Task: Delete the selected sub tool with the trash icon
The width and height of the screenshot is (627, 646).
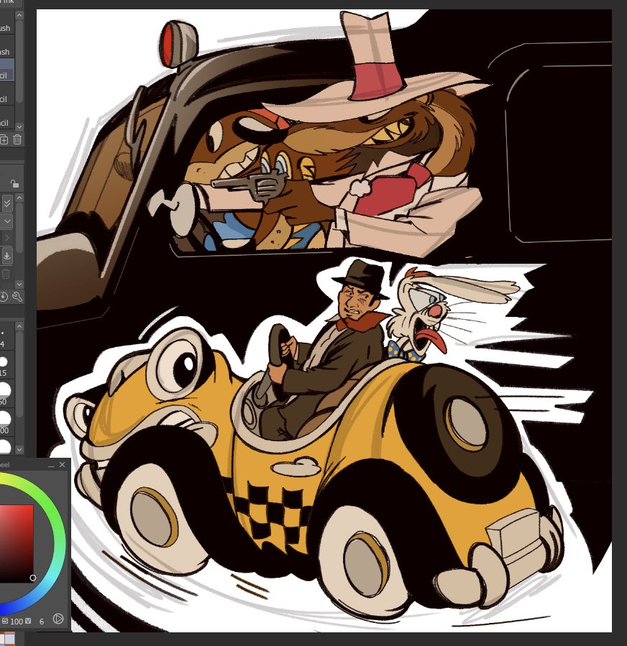Action: [x=17, y=139]
